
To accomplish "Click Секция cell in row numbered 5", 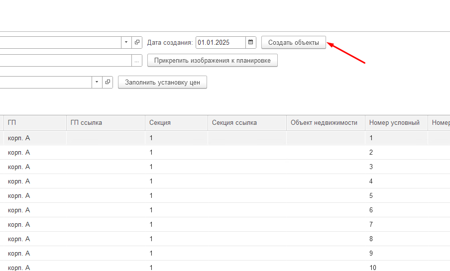I will [177, 195].
